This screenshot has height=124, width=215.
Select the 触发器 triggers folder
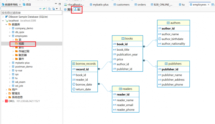coord(22,55)
